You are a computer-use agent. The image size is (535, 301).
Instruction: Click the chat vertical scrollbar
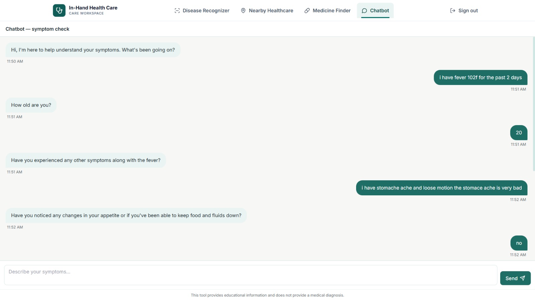click(x=534, y=104)
